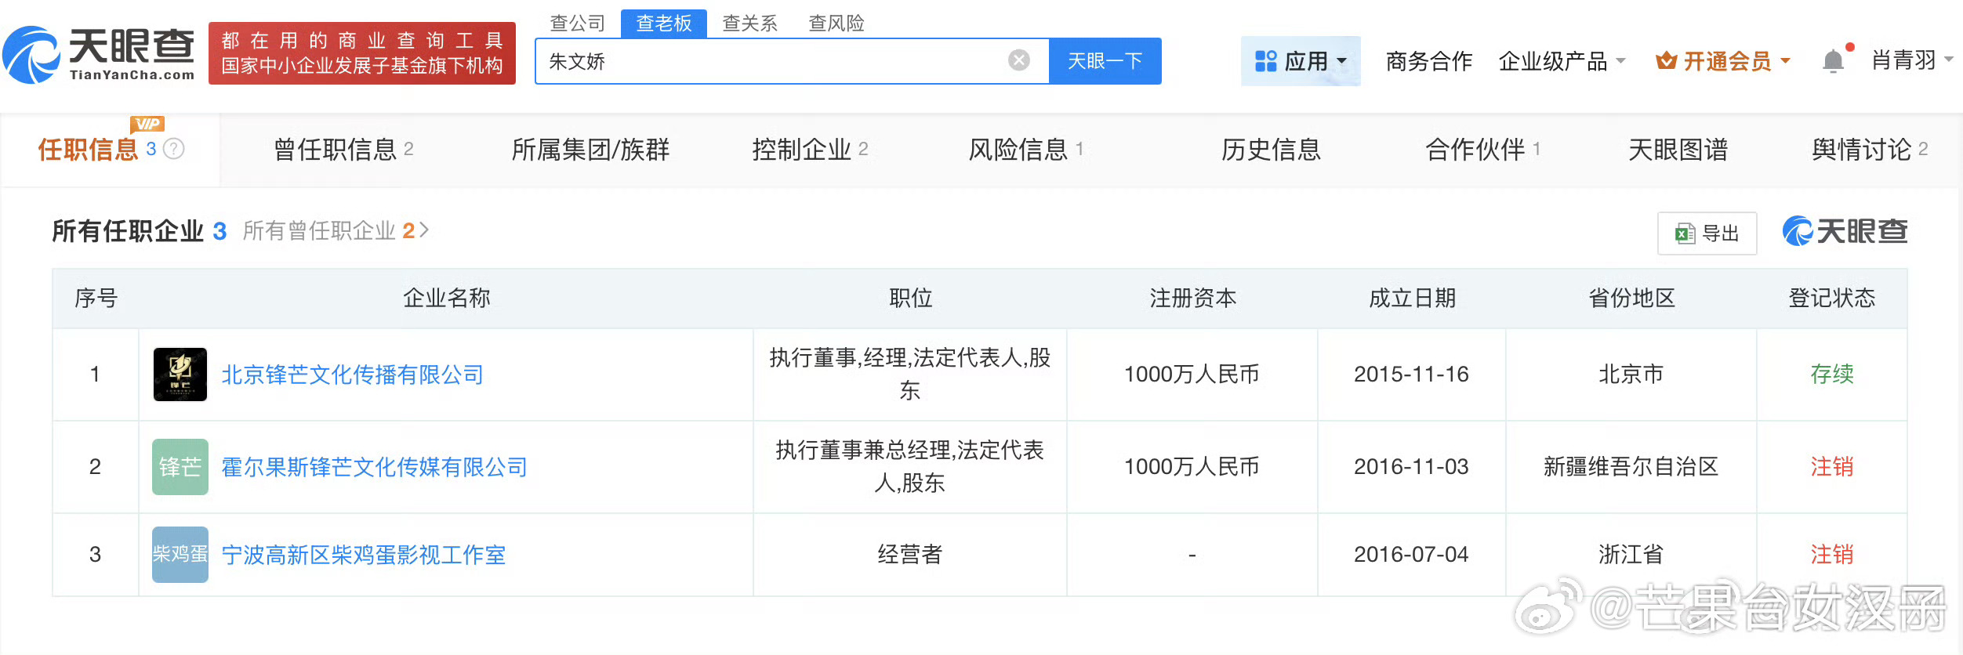The width and height of the screenshot is (1963, 655).
Task: Click the help question mark beside 任职信息
Action: point(173,149)
